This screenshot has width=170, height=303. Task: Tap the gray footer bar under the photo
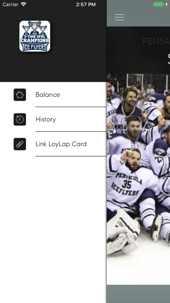(x=138, y=294)
